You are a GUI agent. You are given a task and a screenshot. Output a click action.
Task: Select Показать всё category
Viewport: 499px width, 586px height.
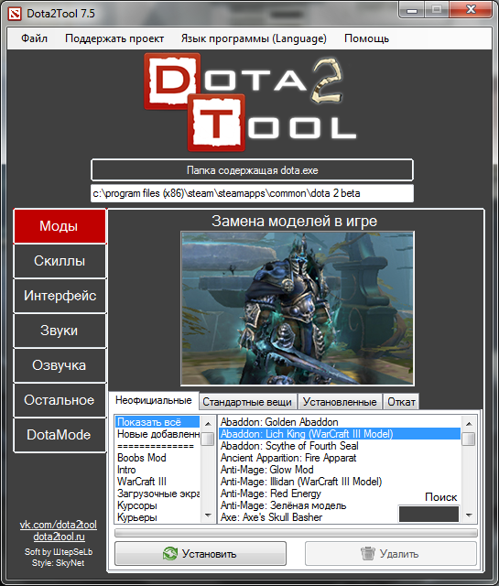tap(157, 422)
